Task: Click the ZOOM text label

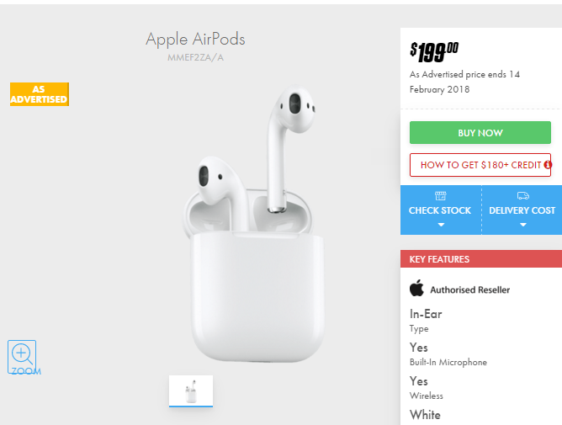Action: click(x=26, y=371)
